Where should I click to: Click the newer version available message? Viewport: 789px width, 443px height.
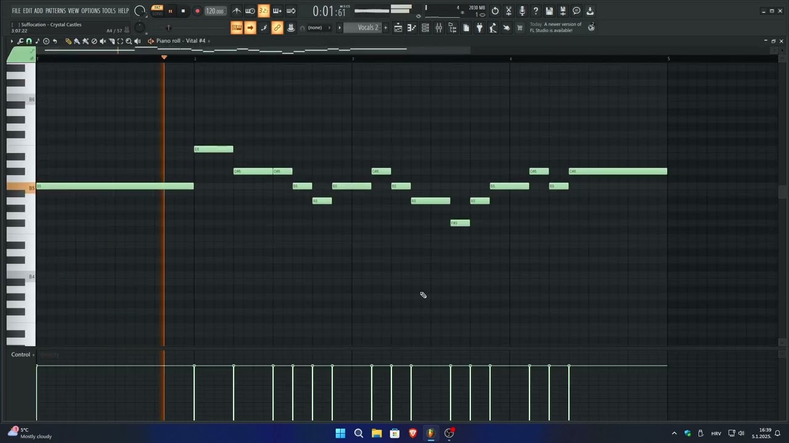(555, 27)
